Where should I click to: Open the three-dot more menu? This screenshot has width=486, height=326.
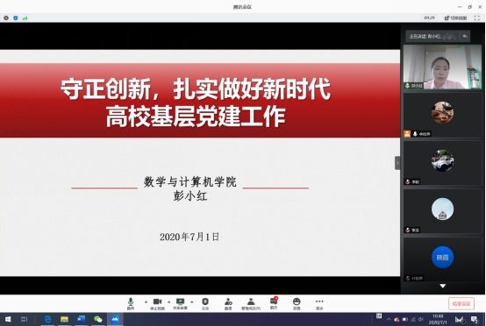[319, 304]
